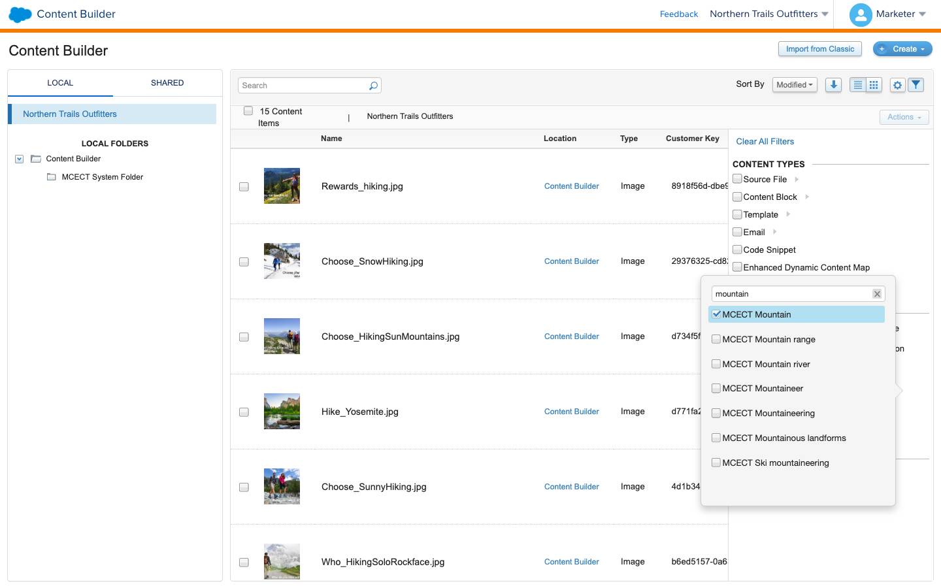Open the Marketer user avatar
The height and width of the screenshot is (588, 941).
tap(861, 14)
